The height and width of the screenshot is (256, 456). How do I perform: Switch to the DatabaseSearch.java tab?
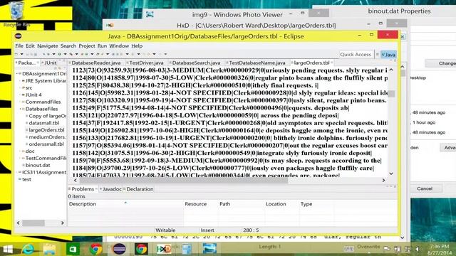tap(196, 63)
